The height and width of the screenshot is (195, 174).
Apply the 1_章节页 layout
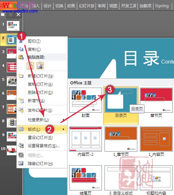coord(121,142)
